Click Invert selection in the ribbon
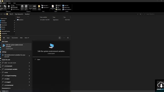Image resolution: width=164 pixels, height=92 pixels. (67, 9)
